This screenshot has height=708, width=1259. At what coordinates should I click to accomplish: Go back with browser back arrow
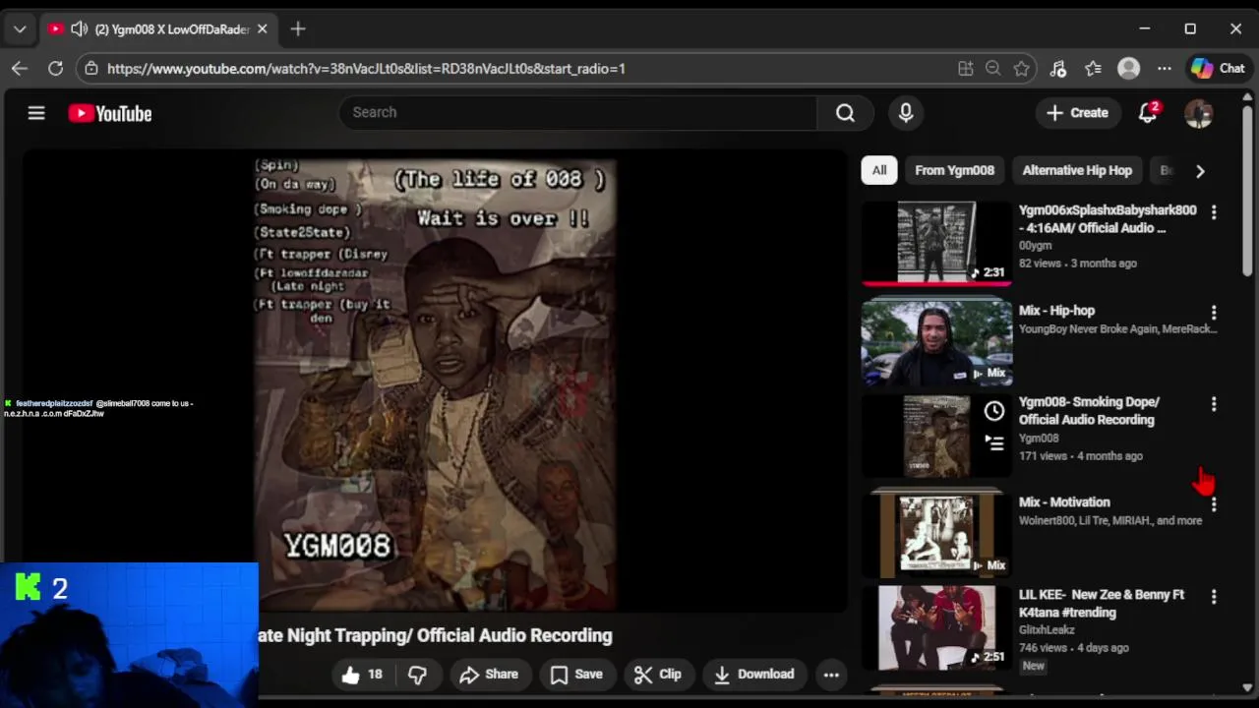20,69
